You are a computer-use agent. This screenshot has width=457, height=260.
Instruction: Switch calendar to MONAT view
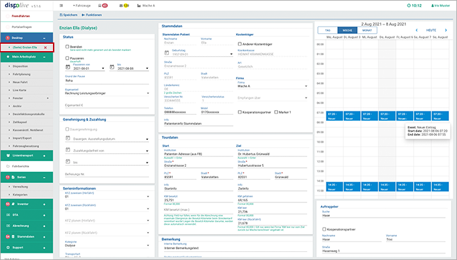(x=367, y=30)
